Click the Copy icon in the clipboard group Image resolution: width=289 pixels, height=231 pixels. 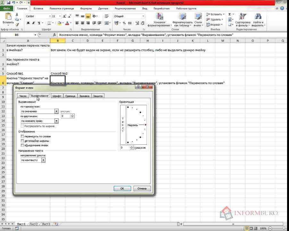[17, 19]
